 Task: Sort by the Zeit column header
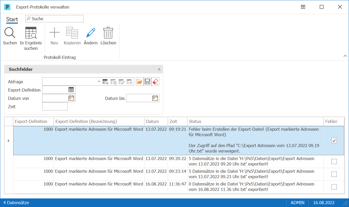(178, 121)
